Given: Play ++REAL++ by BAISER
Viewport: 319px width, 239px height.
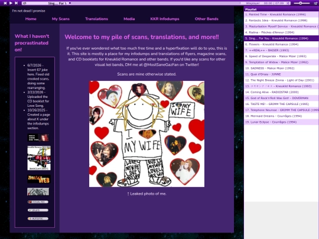Looking at the screenshot, I should pyautogui.click(x=281, y=50).
